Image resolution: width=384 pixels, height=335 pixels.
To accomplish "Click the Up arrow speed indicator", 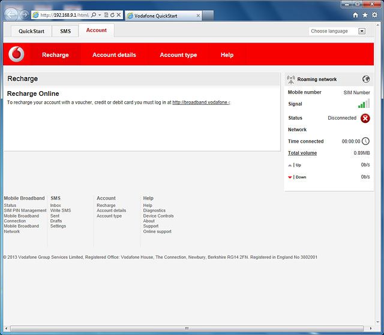I will pyautogui.click(x=290, y=165).
